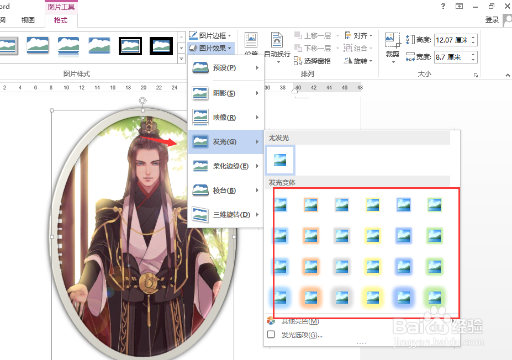Viewport: 512px width, 360px height.
Task: Click the Height (高度) value field
Action: tap(452, 40)
